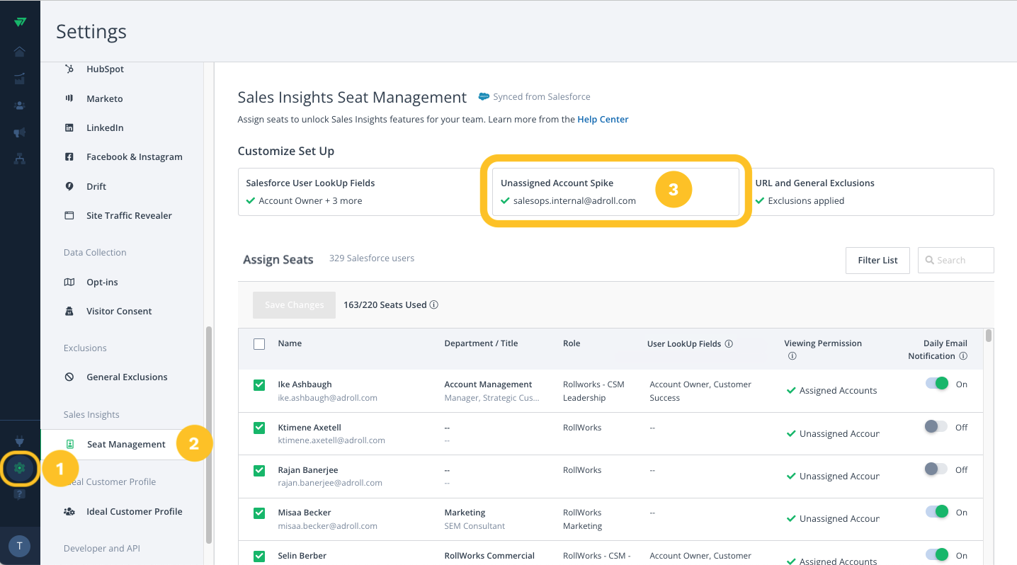The image size is (1017, 565).
Task: Open the megaphone campaigns icon in left rail
Action: [x=20, y=132]
